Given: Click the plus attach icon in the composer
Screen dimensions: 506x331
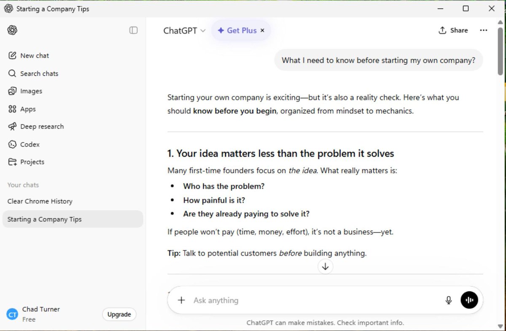Looking at the screenshot, I should point(181,300).
